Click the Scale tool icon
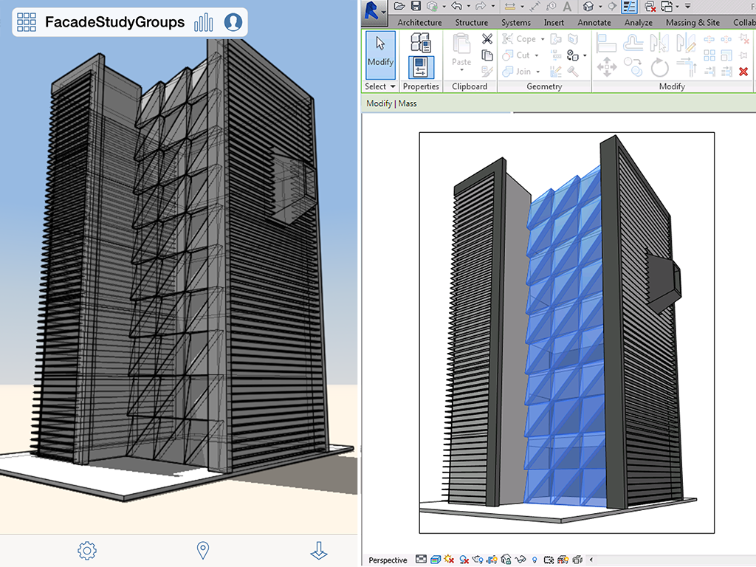The width and height of the screenshot is (756, 567). point(726,55)
